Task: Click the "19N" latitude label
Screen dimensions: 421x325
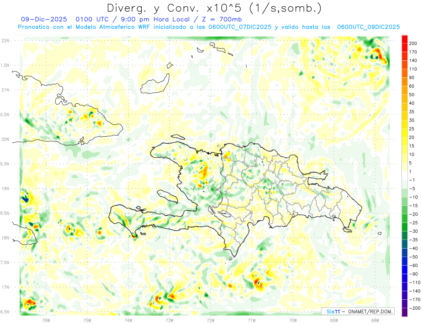Action: [x=6, y=189]
